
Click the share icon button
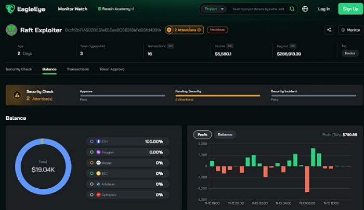point(329,30)
